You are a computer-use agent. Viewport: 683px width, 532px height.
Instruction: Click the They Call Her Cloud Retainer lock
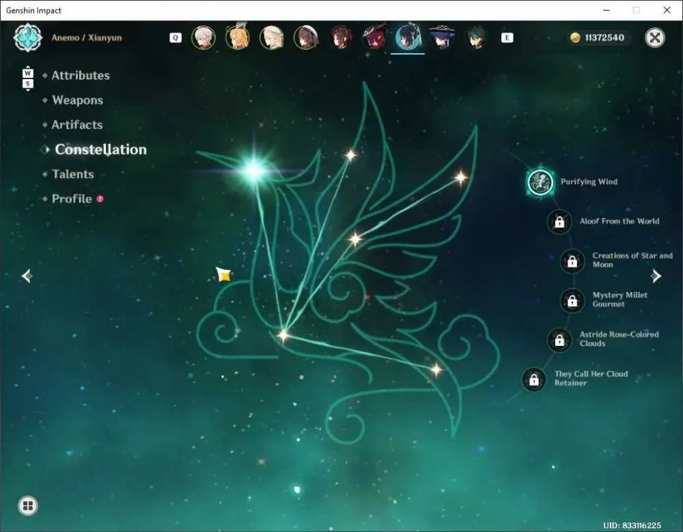[x=534, y=379]
